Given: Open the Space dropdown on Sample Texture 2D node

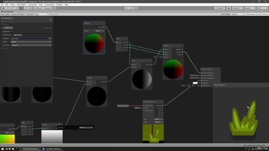Looking at the screenshot, I should click(158, 122).
